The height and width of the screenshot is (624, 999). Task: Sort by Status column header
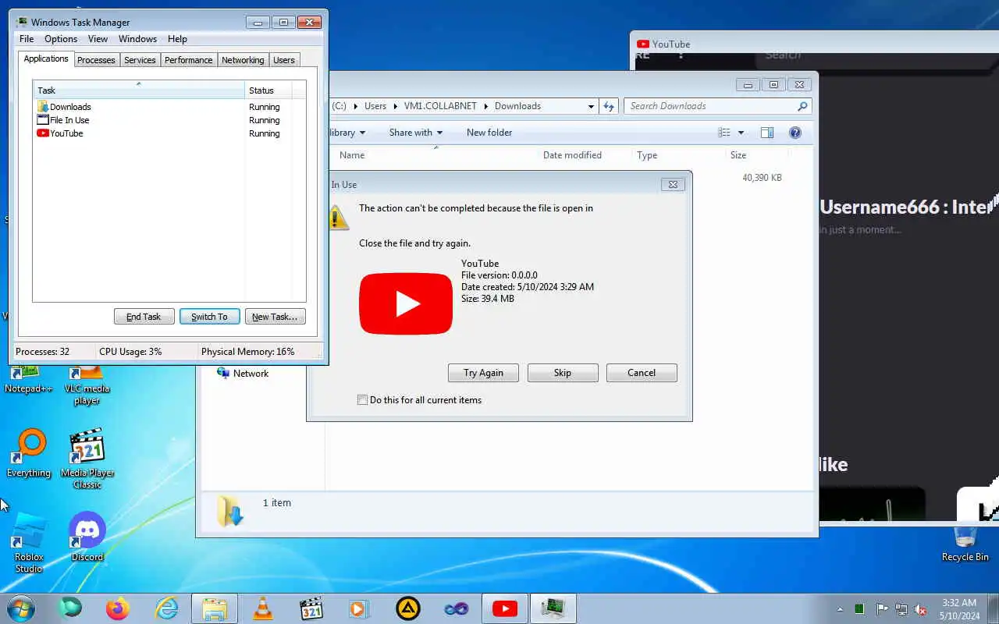point(268,90)
